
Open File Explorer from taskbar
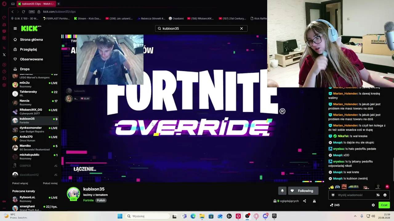click(x=202, y=216)
